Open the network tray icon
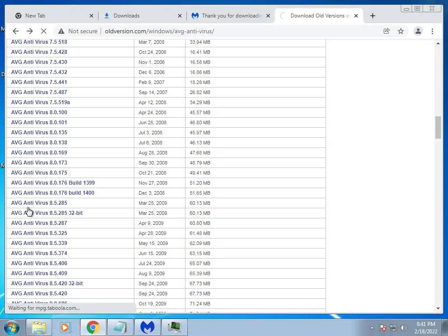Viewport: 448px width, 336px height. [x=393, y=328]
